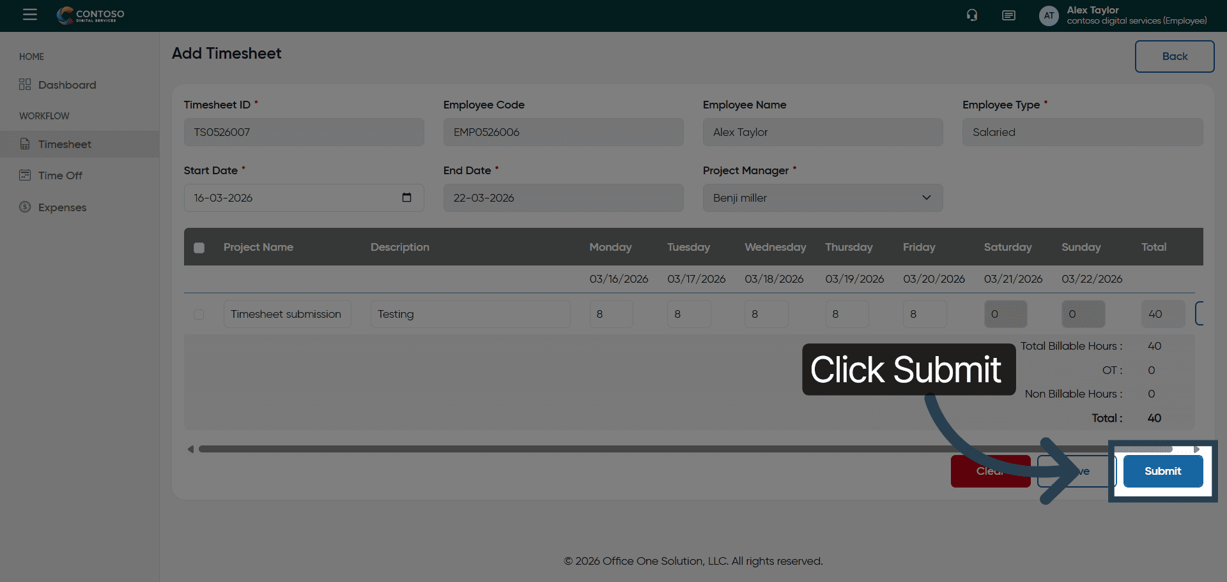Click the Contoso logo

point(91,15)
